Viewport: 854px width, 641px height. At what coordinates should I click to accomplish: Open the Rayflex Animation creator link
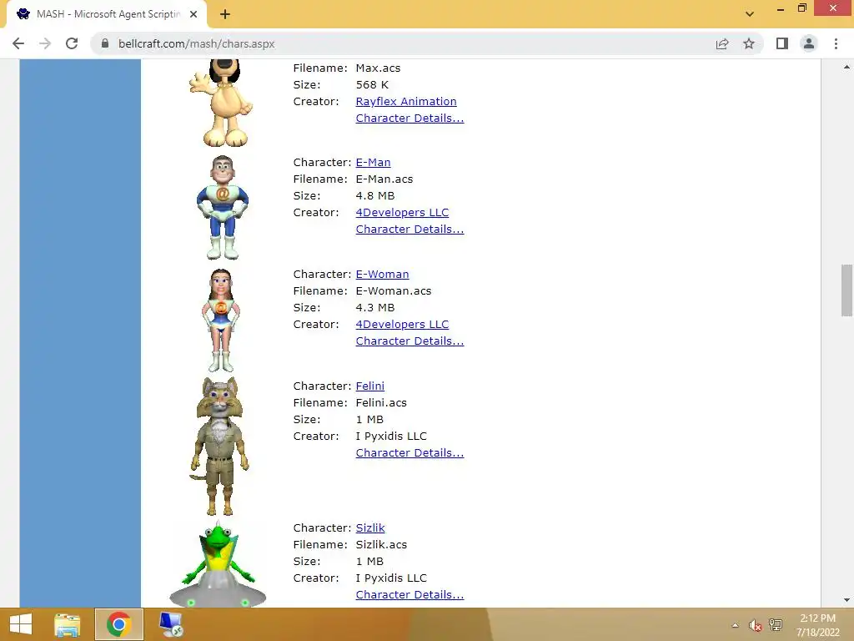[406, 101]
